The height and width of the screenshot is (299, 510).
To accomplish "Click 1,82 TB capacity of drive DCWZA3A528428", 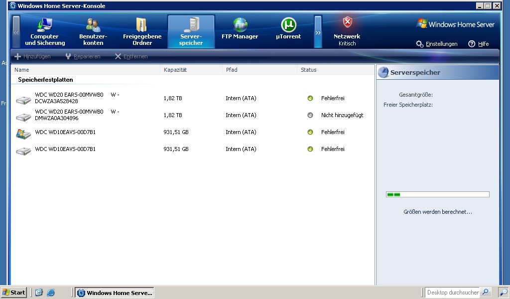I will (x=173, y=98).
